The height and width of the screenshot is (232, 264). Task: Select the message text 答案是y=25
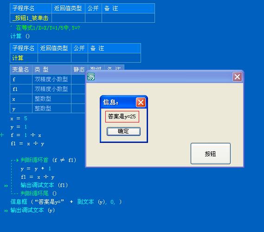(122, 116)
